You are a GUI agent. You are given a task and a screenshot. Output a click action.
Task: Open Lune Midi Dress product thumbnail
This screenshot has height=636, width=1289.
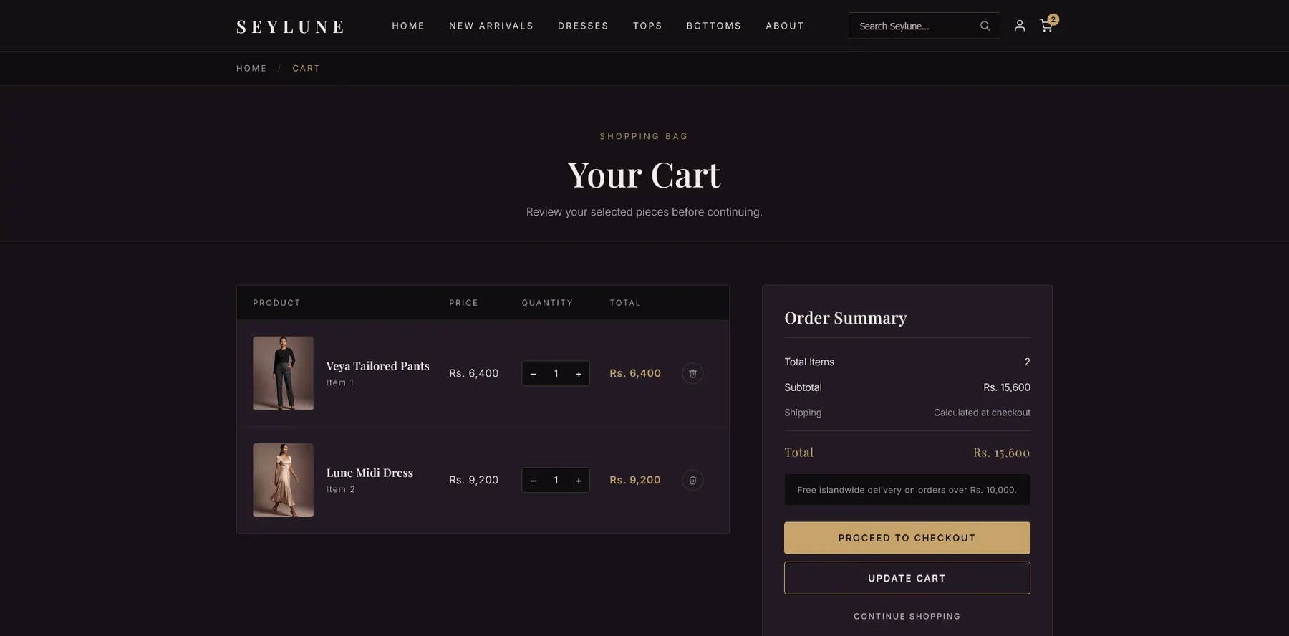[283, 480]
